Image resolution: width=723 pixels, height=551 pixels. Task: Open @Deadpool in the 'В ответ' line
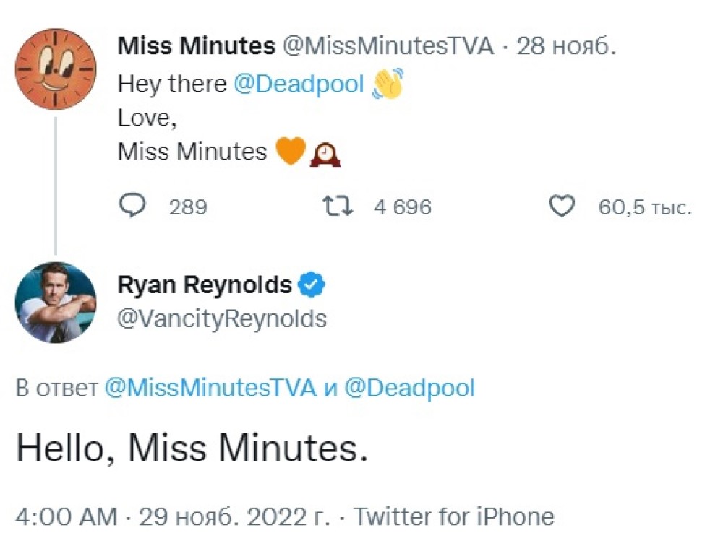pos(409,389)
